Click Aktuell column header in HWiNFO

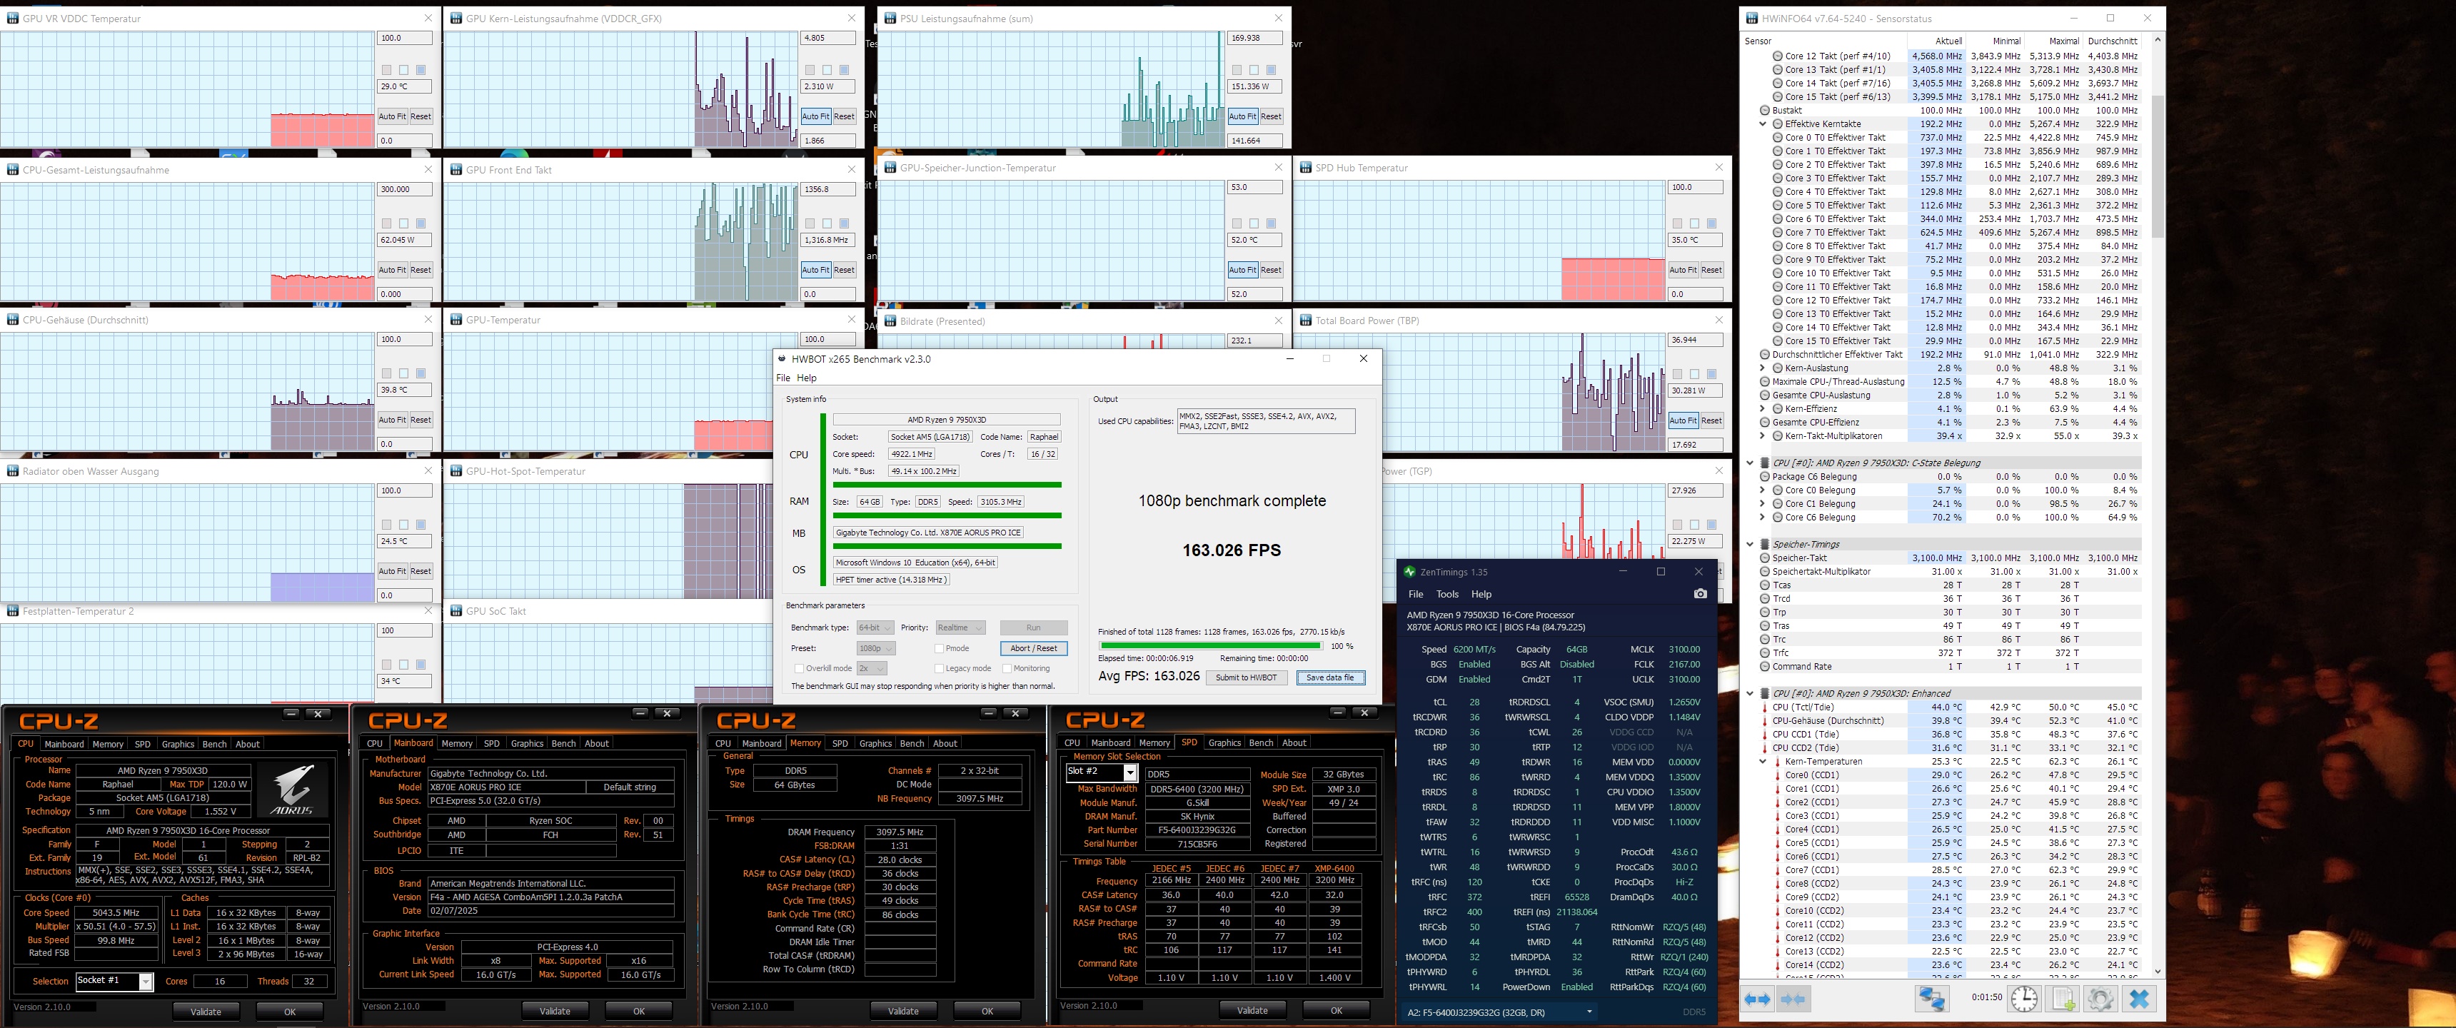point(1948,41)
